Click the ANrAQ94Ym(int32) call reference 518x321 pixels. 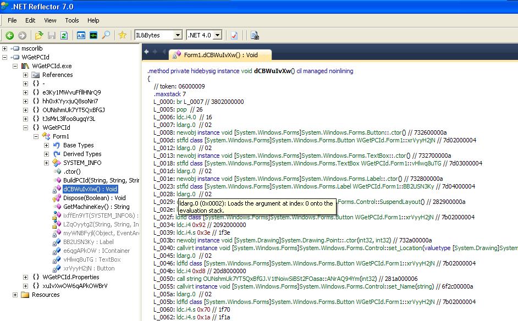pos(351,279)
